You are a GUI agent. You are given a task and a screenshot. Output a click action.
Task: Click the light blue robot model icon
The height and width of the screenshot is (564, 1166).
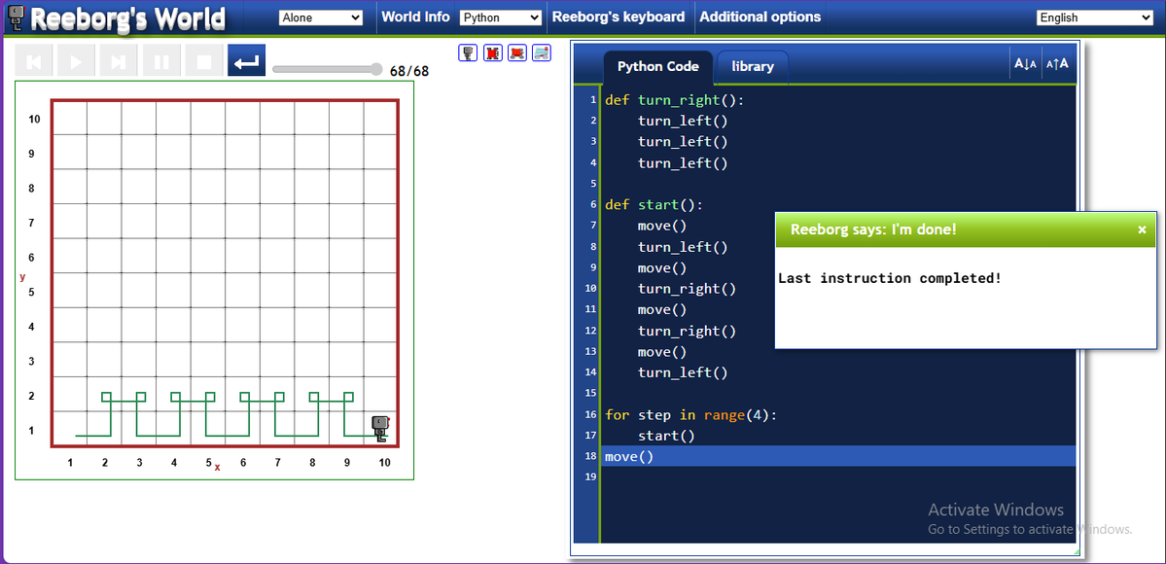click(542, 53)
